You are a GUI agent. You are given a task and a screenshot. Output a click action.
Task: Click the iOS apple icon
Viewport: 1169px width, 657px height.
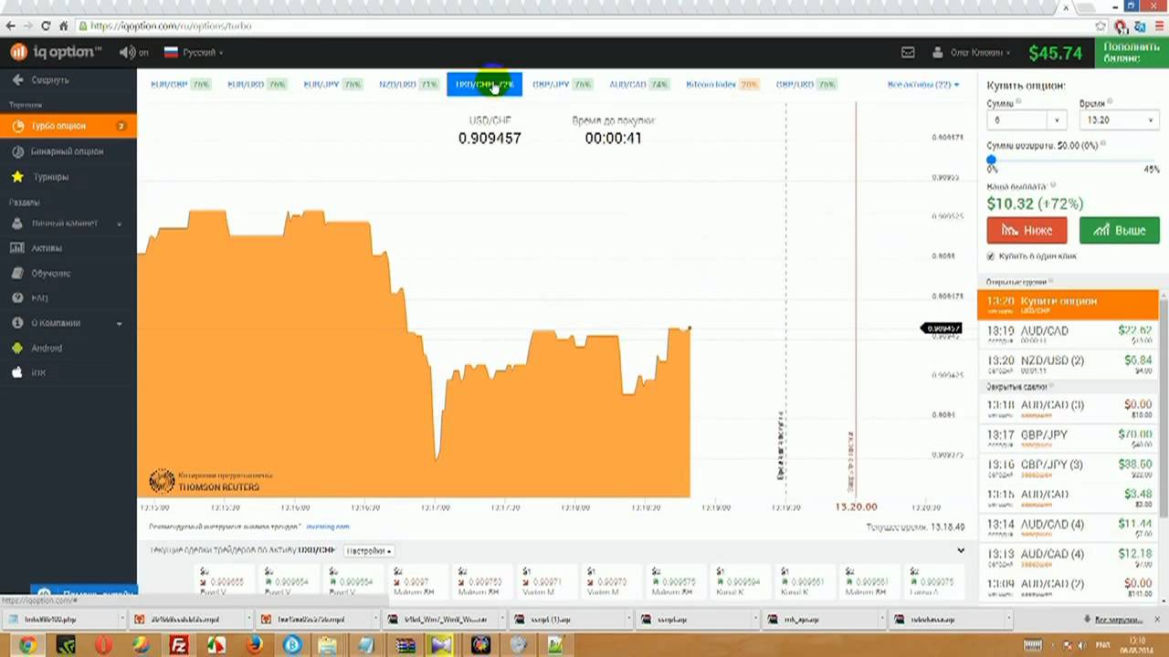point(16,372)
